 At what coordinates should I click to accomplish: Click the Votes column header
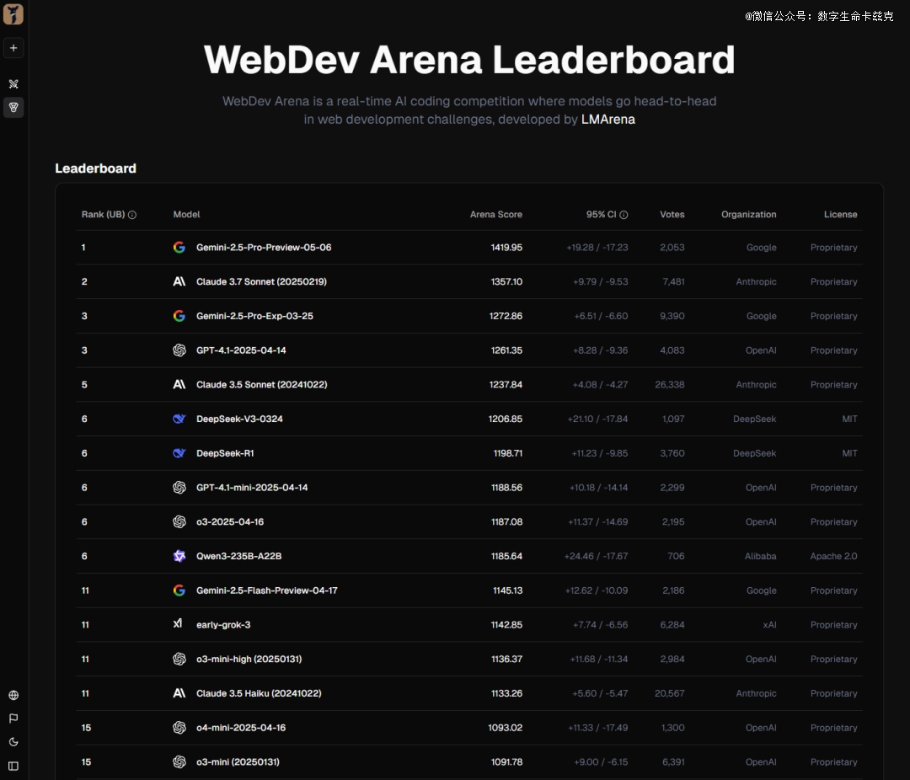(x=672, y=214)
